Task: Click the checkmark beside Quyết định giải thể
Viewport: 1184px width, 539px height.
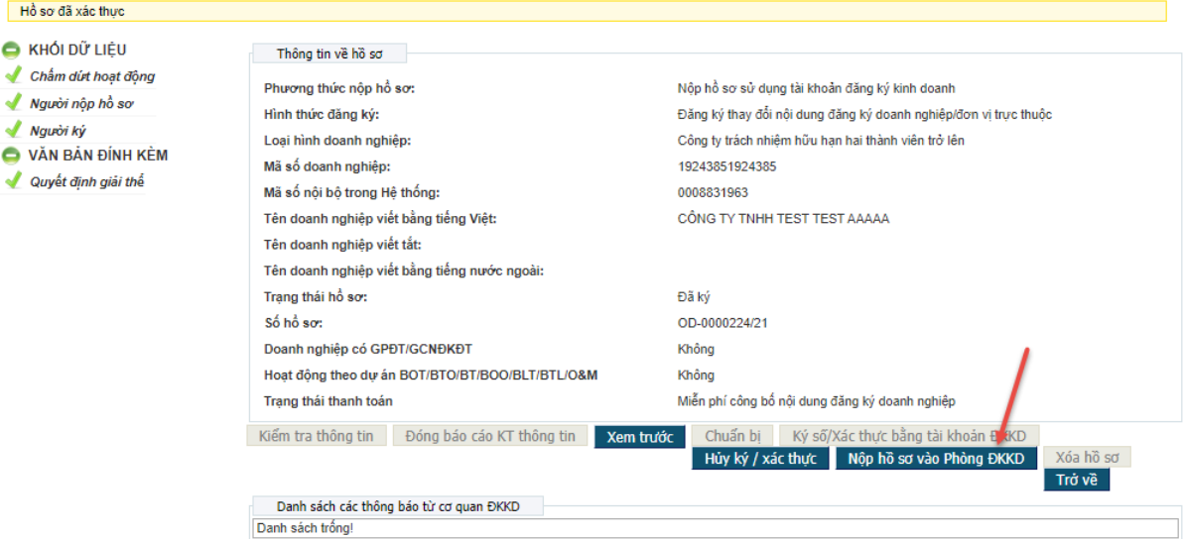Action: (x=13, y=181)
